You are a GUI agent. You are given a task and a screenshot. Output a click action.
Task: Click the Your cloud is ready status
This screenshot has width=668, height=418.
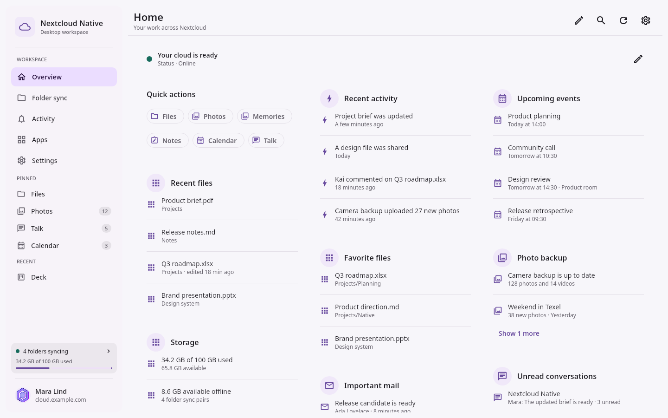pos(187,59)
